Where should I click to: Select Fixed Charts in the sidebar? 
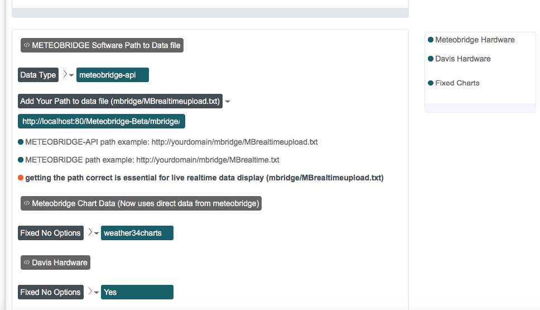click(457, 83)
